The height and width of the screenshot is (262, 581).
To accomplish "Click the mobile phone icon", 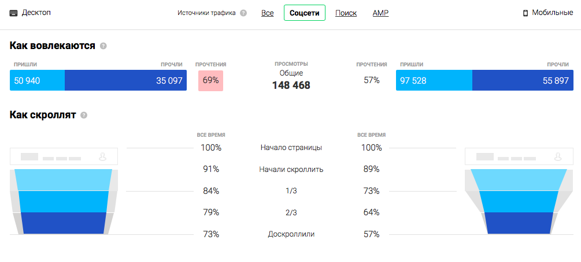I will click(525, 13).
